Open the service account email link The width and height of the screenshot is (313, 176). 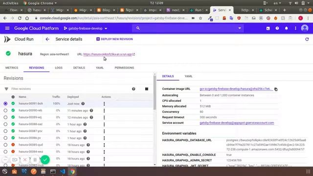pos(237,123)
